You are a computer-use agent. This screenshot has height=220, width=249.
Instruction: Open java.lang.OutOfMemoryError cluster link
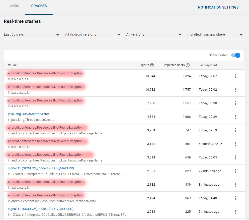tap(28, 114)
